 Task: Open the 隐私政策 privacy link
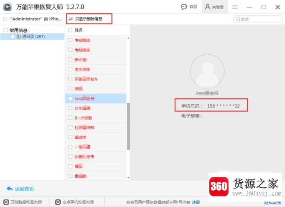[x=272, y=203]
